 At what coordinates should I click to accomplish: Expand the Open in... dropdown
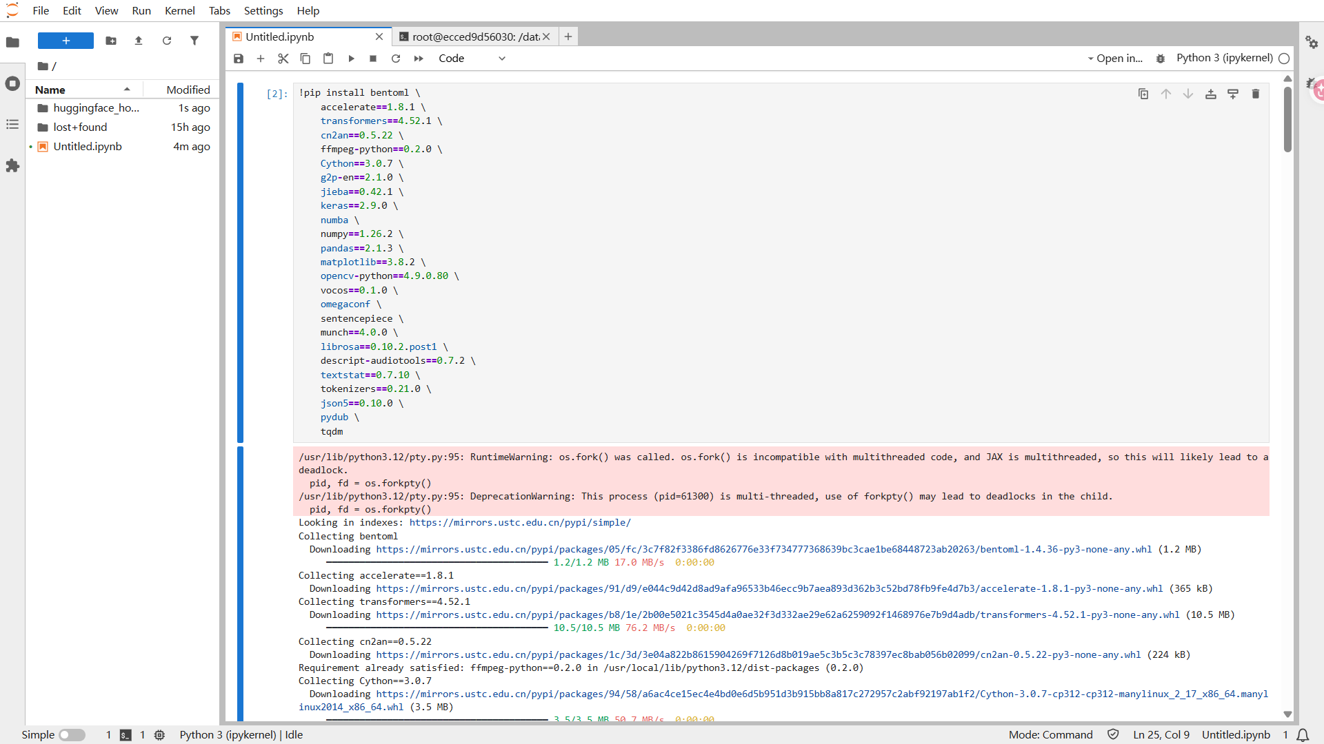1115,59
